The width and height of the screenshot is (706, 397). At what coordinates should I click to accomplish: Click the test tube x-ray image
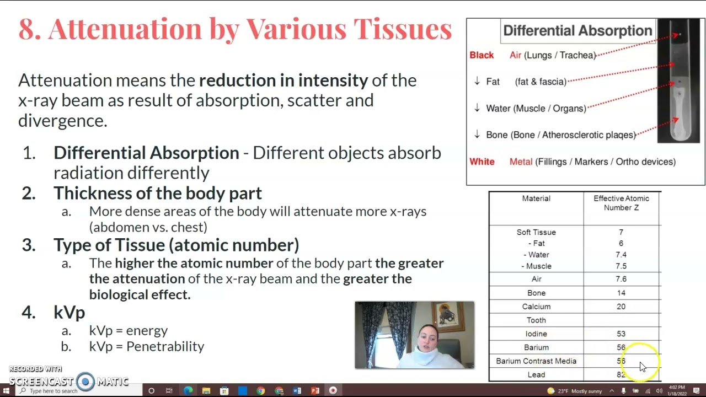click(678, 81)
